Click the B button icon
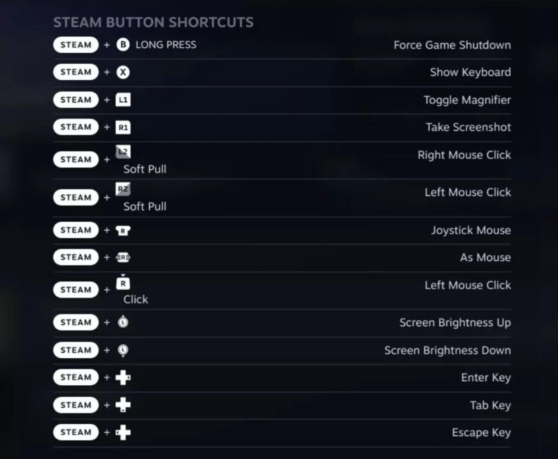This screenshot has width=558, height=459. click(123, 45)
